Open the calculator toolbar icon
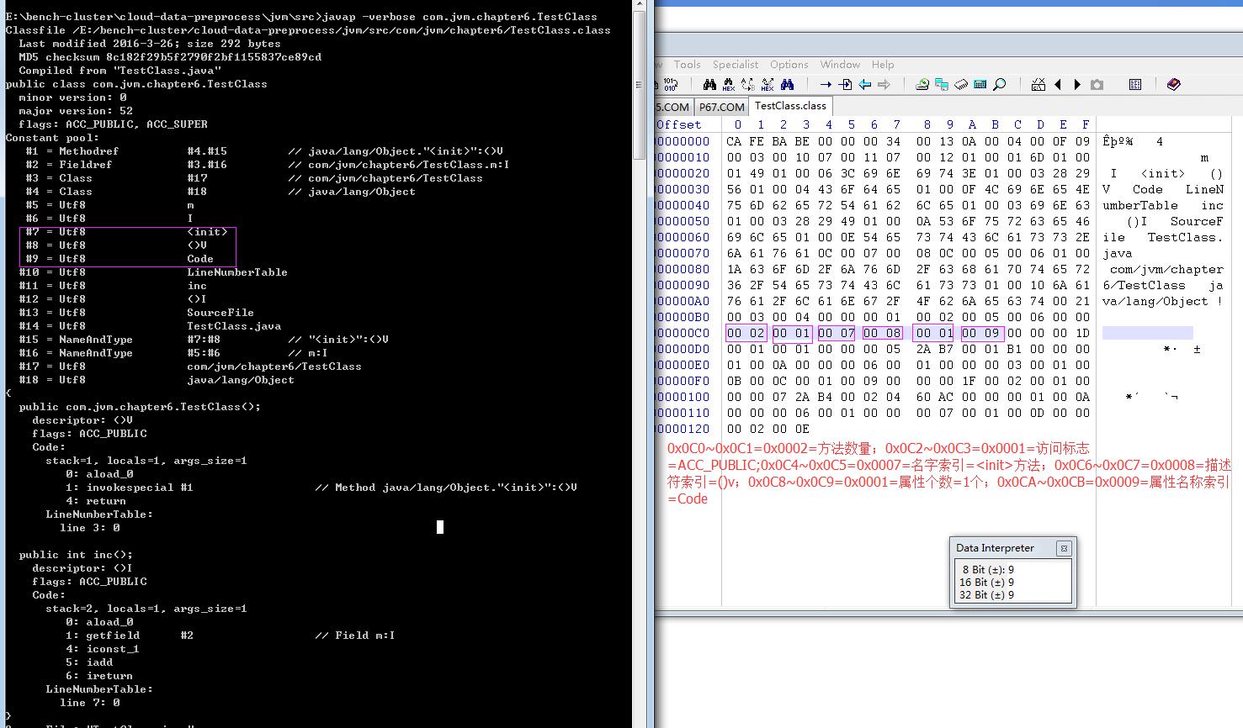Image resolution: width=1243 pixels, height=728 pixels. point(980,84)
